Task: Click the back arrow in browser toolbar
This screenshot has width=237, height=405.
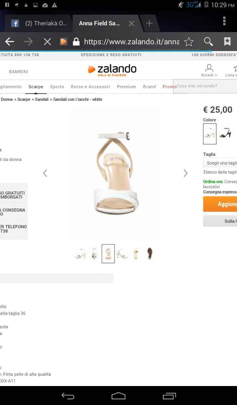Action: click(x=9, y=41)
